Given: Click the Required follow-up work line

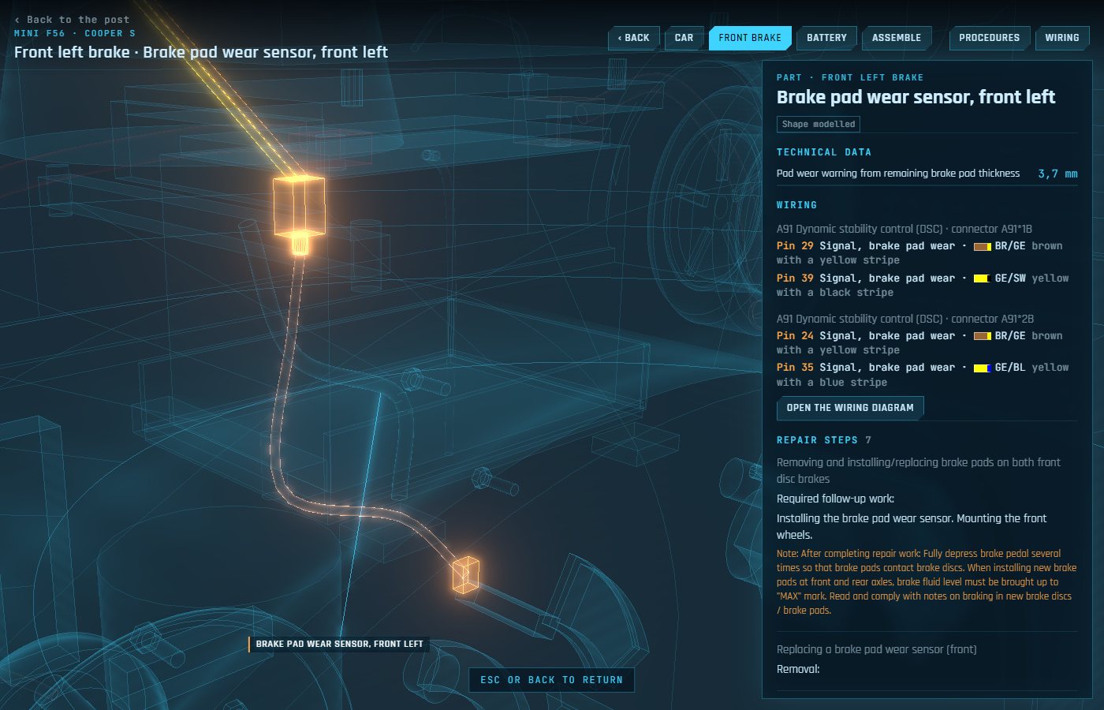Looking at the screenshot, I should tap(835, 499).
